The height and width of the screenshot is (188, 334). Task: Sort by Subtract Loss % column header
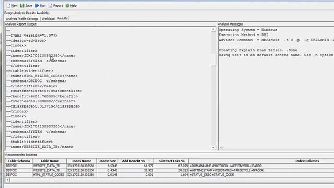(171, 161)
